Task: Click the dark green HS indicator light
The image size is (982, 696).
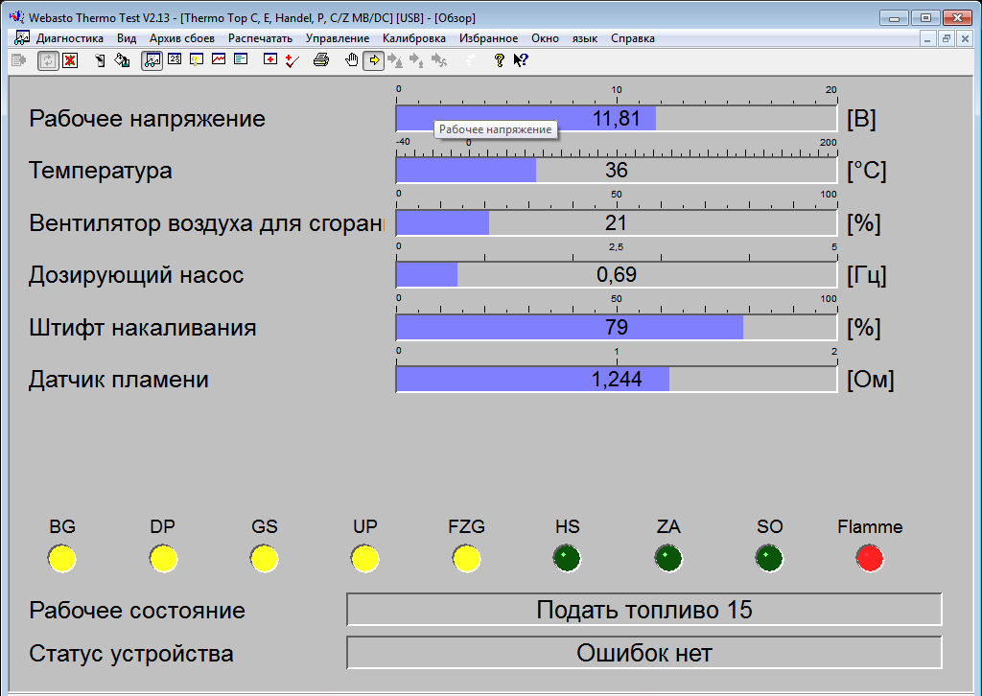Action: [568, 558]
